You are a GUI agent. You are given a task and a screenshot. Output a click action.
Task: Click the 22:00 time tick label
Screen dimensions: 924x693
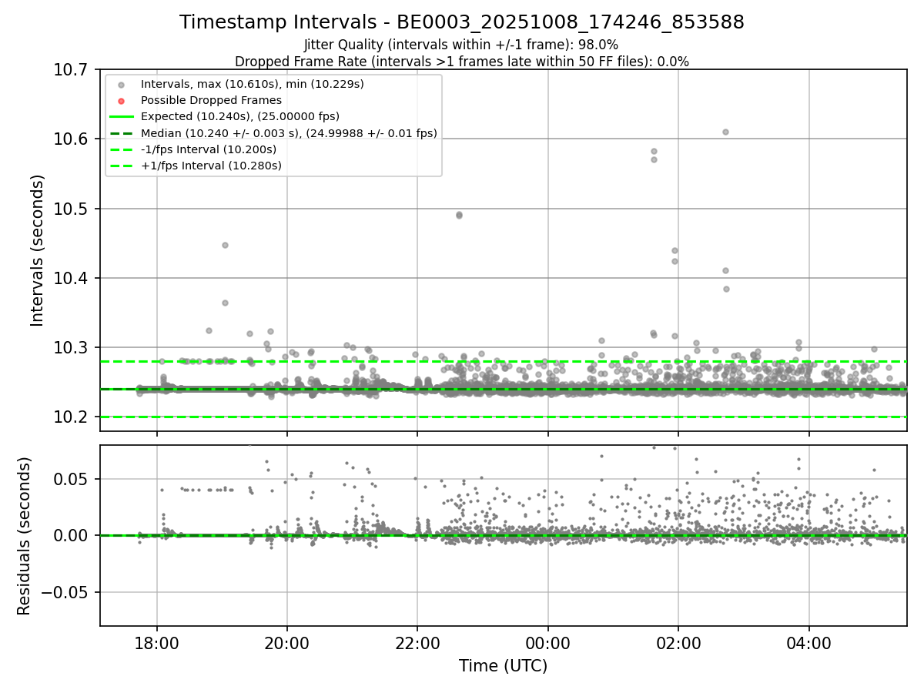tap(417, 642)
